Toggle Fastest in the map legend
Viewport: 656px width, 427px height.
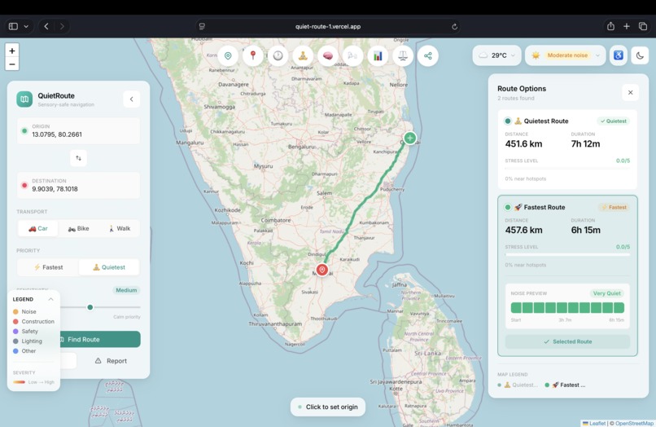(565, 385)
